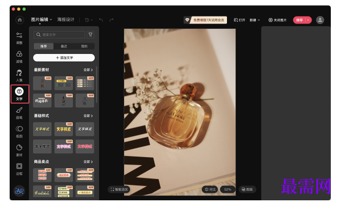The width and height of the screenshot is (341, 203).
Task: Apply white italic 文字样式 preset
Action: pyautogui.click(x=85, y=129)
